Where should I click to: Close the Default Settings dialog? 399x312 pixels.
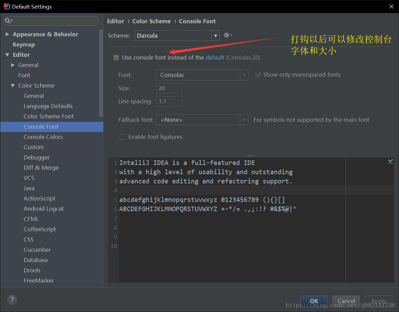[391, 6]
